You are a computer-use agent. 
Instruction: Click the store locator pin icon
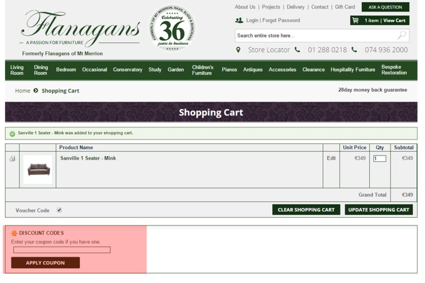click(238, 50)
